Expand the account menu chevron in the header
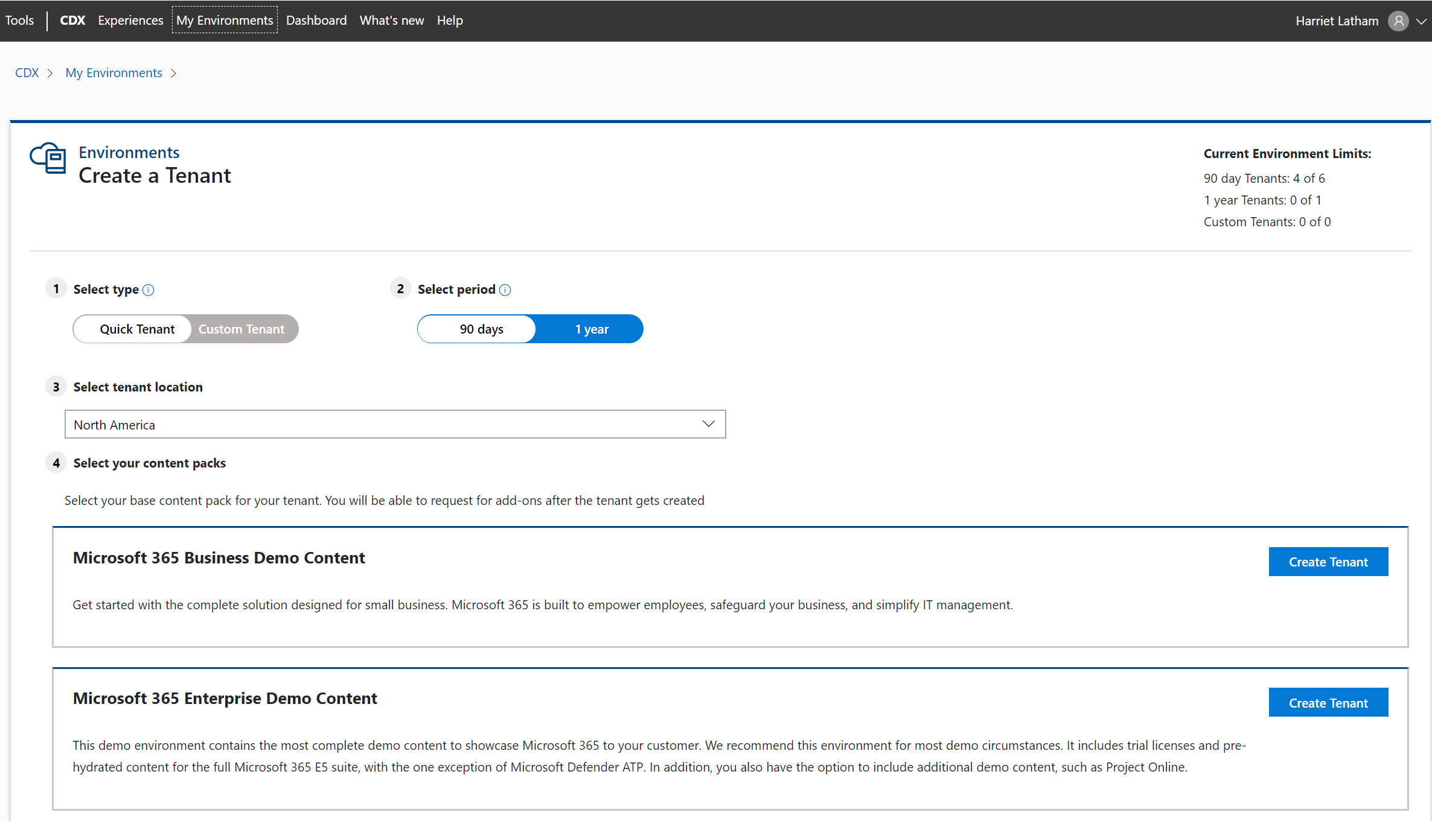This screenshot has width=1432, height=821. click(x=1421, y=21)
